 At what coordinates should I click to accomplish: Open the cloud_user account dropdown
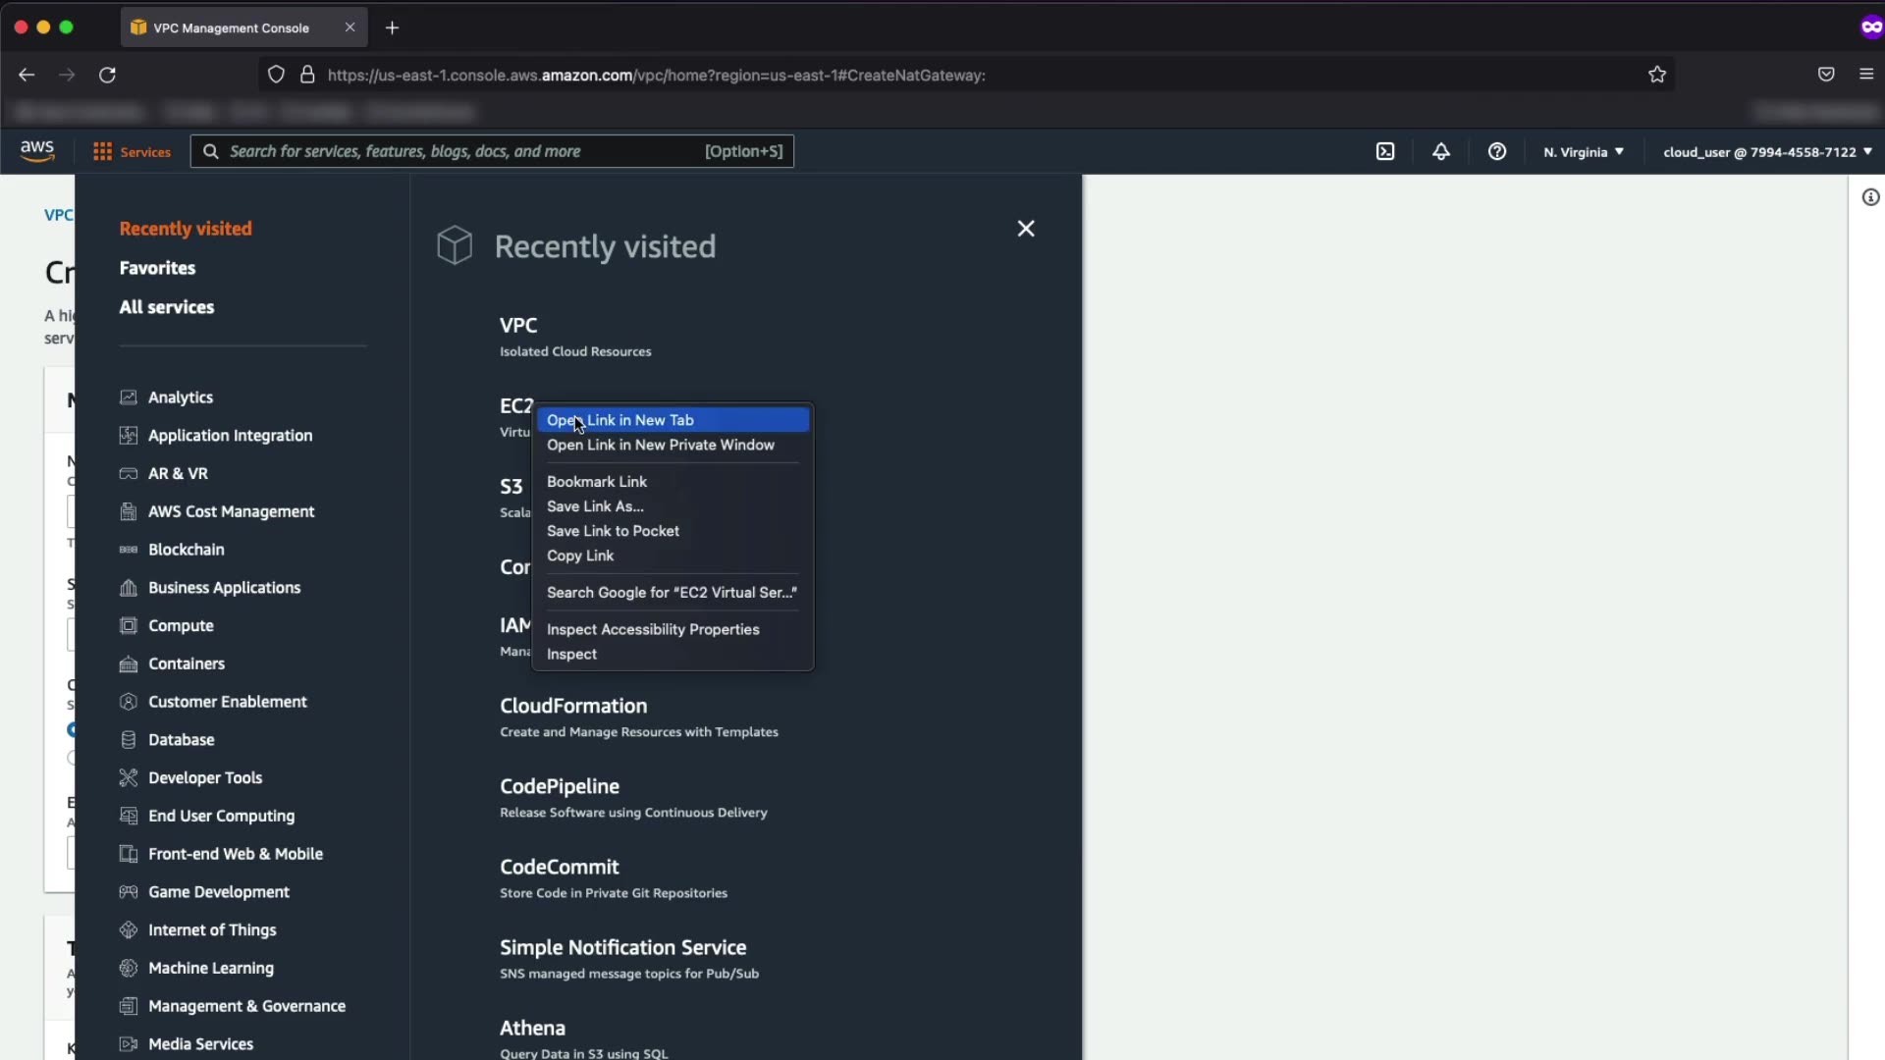[x=1766, y=152]
